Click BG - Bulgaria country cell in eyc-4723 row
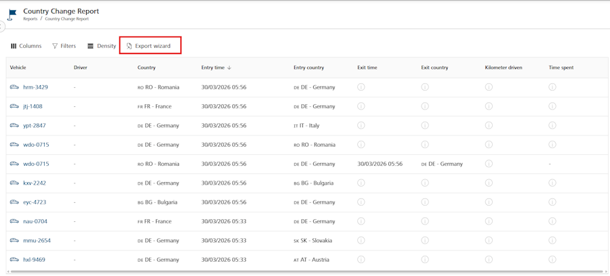Screen dimensions: 610x276 coord(157,202)
